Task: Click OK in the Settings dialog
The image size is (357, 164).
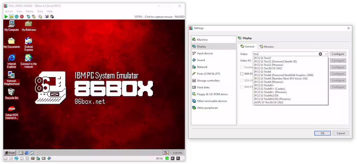Action: 322,133
